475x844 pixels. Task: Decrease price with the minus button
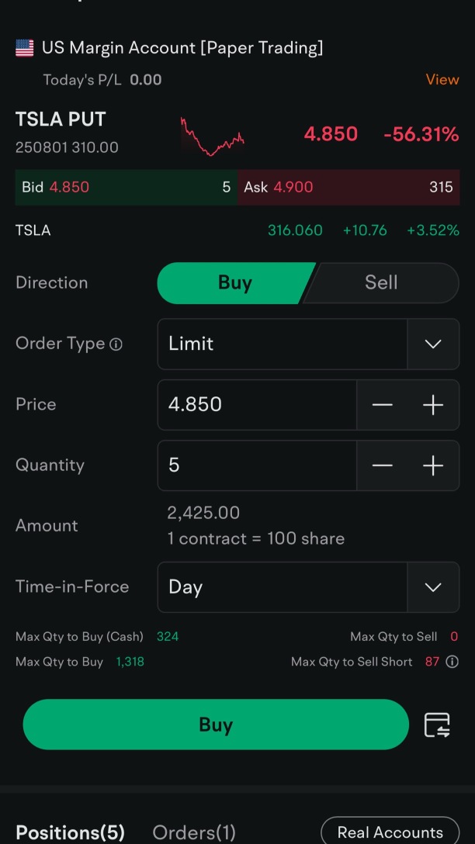(382, 405)
